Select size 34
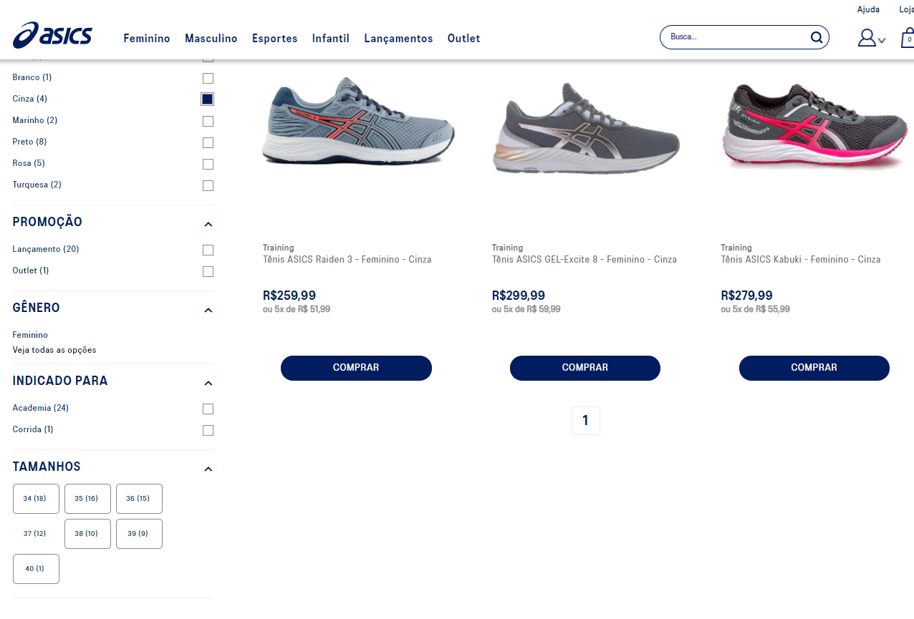Image resolution: width=914 pixels, height=619 pixels. [36, 499]
